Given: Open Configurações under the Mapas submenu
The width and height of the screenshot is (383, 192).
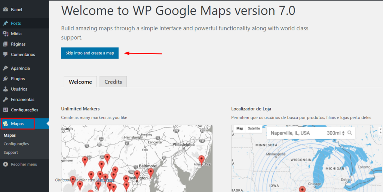Looking at the screenshot, I should pos(16,144).
